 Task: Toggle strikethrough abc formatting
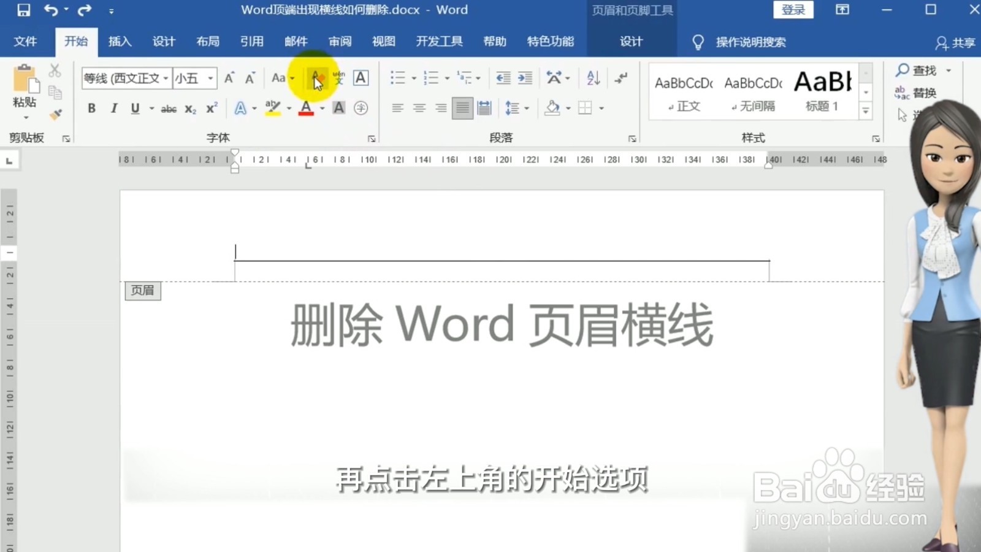click(x=169, y=109)
